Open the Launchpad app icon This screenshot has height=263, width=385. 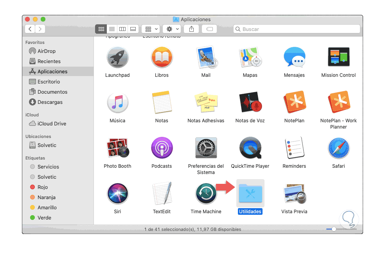click(x=117, y=57)
